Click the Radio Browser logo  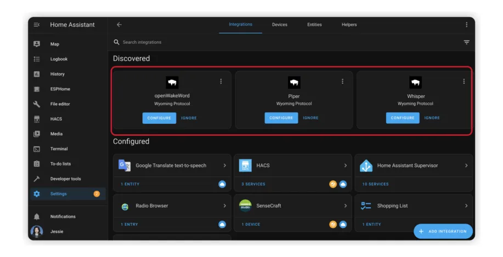tap(125, 207)
